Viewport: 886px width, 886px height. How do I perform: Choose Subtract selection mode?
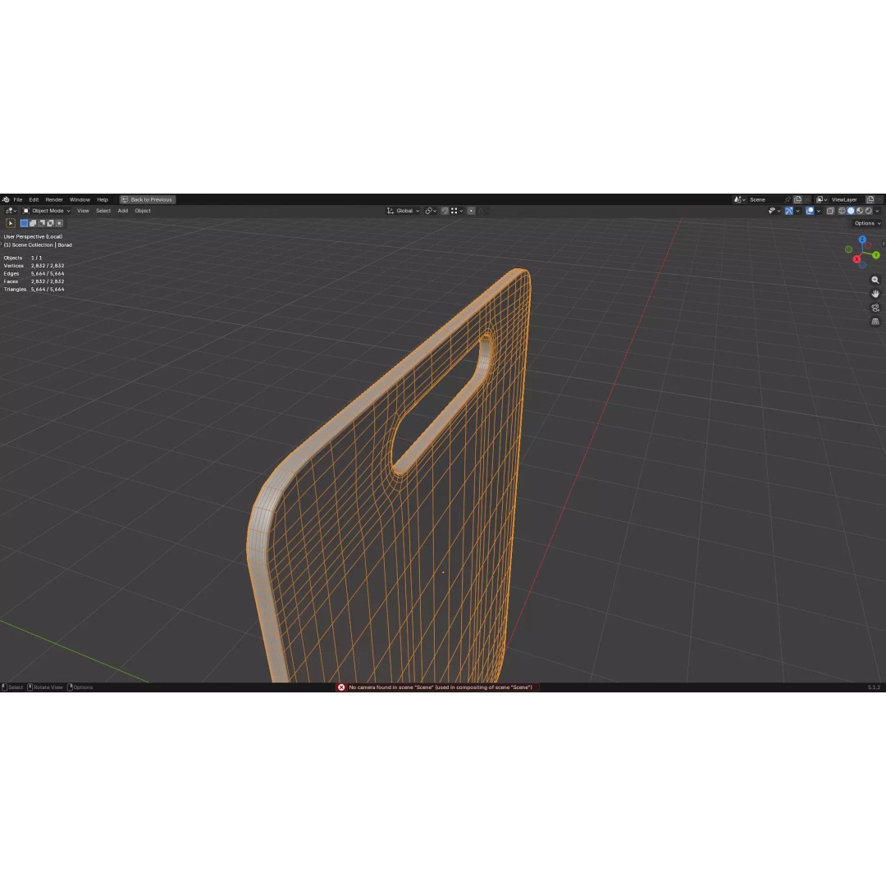(x=41, y=223)
